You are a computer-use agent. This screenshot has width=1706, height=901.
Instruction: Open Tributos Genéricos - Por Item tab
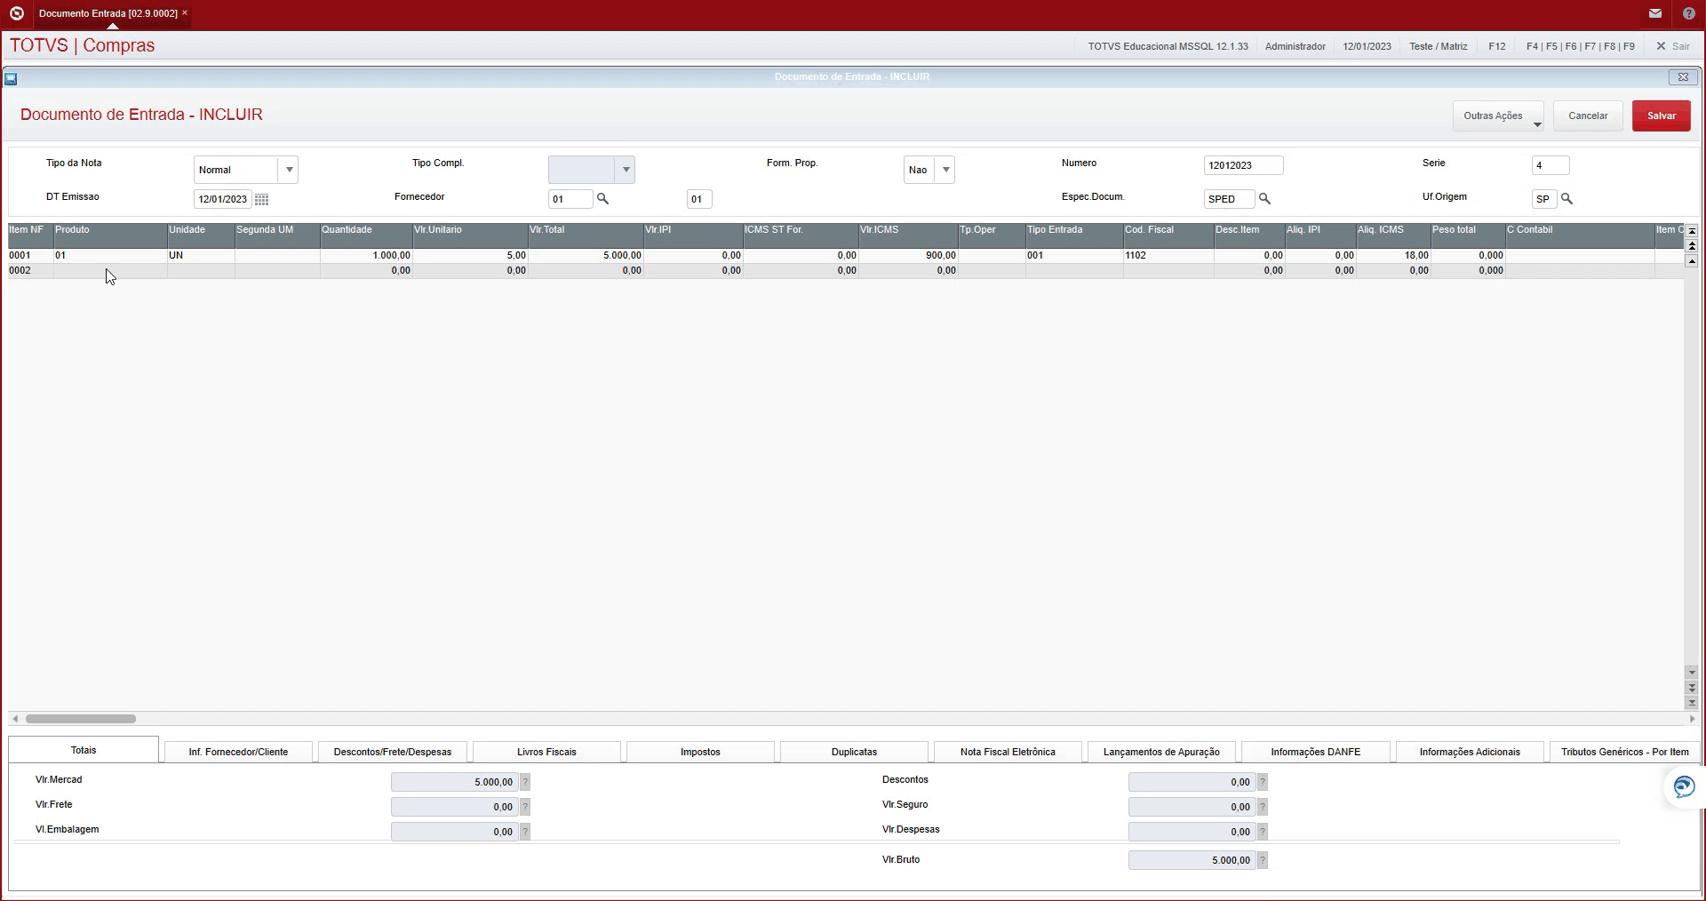point(1624,752)
